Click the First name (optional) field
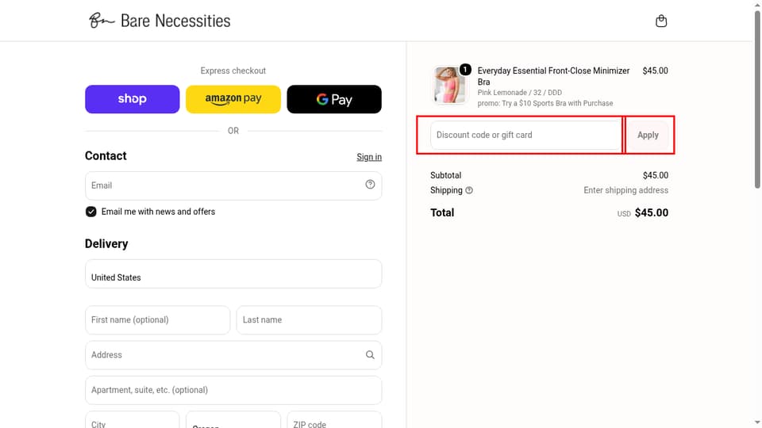Image resolution: width=762 pixels, height=428 pixels. click(157, 319)
